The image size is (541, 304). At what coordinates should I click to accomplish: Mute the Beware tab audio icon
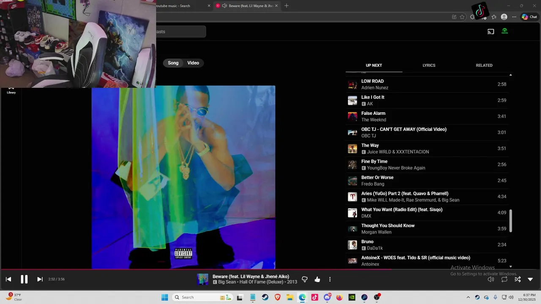[x=224, y=6]
